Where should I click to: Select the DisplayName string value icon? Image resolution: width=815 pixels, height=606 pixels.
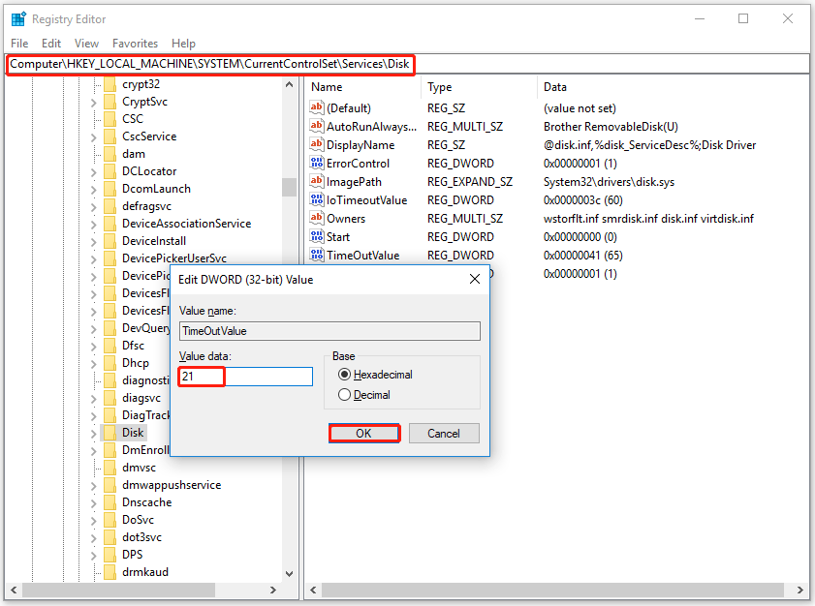(x=317, y=144)
